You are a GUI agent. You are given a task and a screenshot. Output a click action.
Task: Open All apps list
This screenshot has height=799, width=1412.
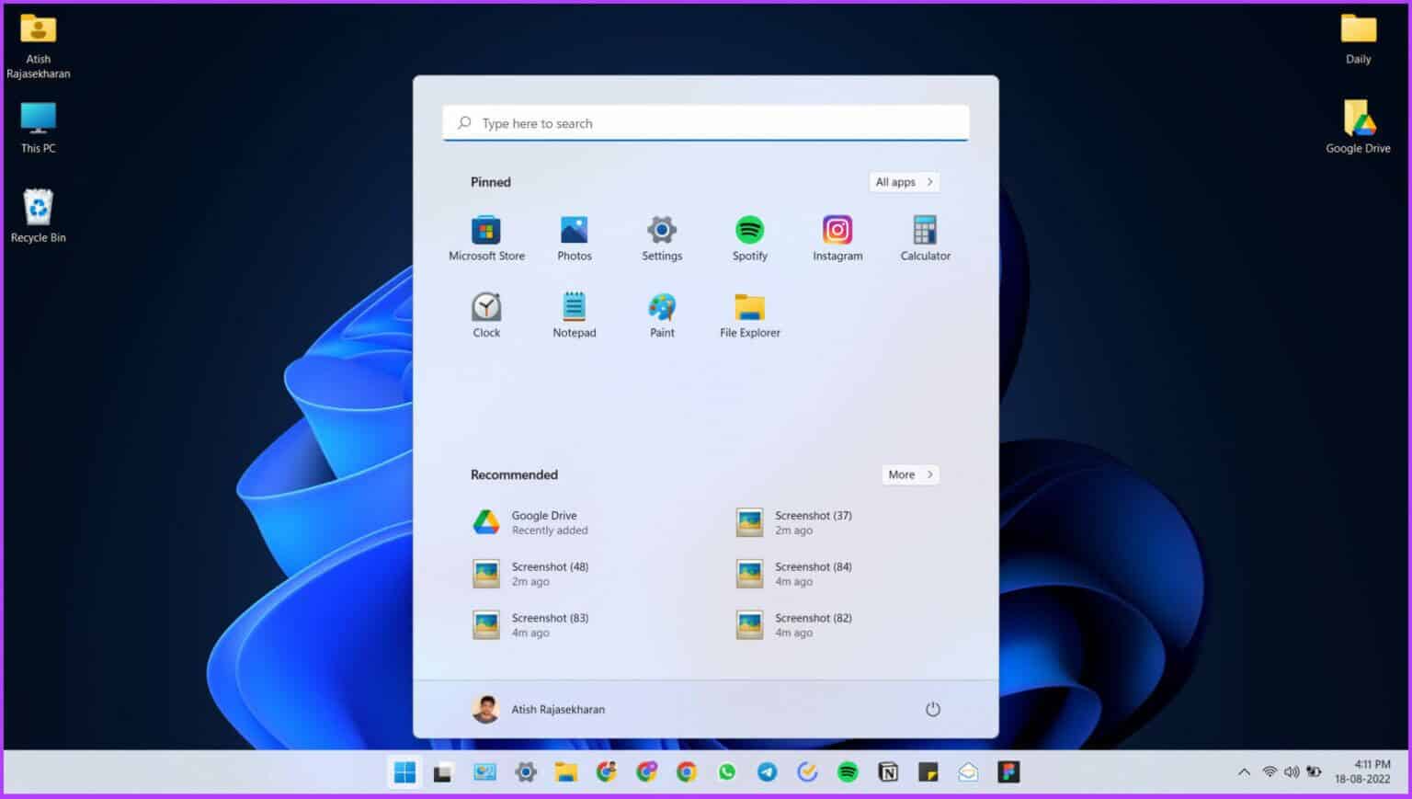[x=904, y=182]
